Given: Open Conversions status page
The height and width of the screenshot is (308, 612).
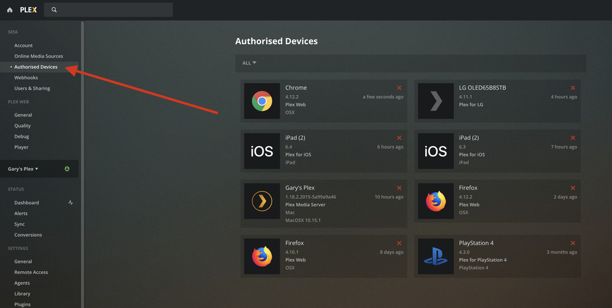Looking at the screenshot, I should click(28, 235).
